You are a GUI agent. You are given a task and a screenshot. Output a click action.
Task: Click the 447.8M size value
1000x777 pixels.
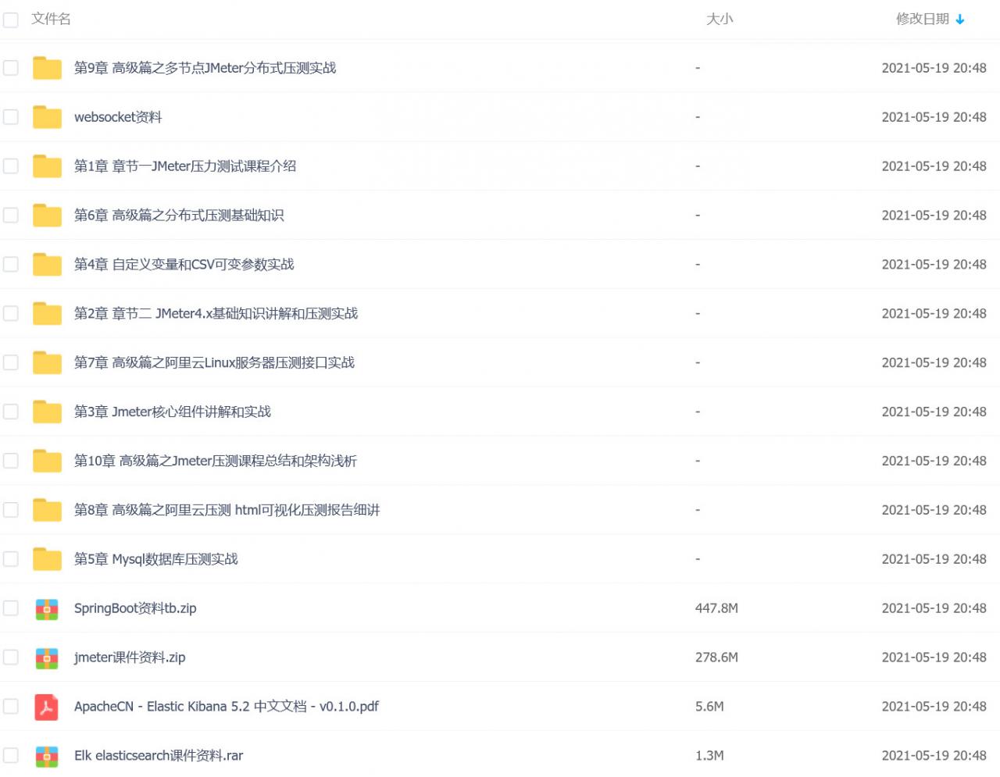(x=716, y=608)
